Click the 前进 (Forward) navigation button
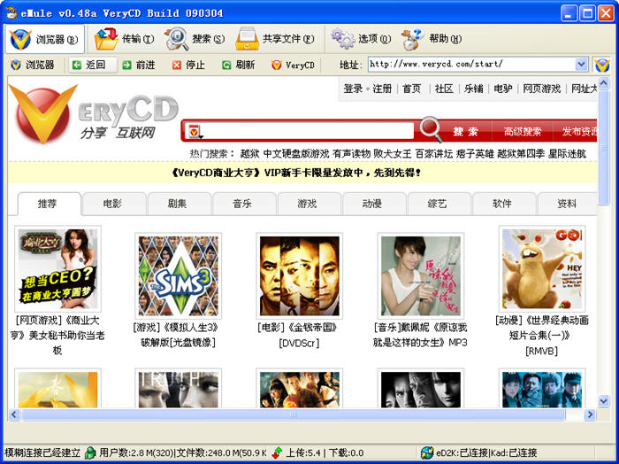This screenshot has height=464, width=619. click(x=138, y=65)
